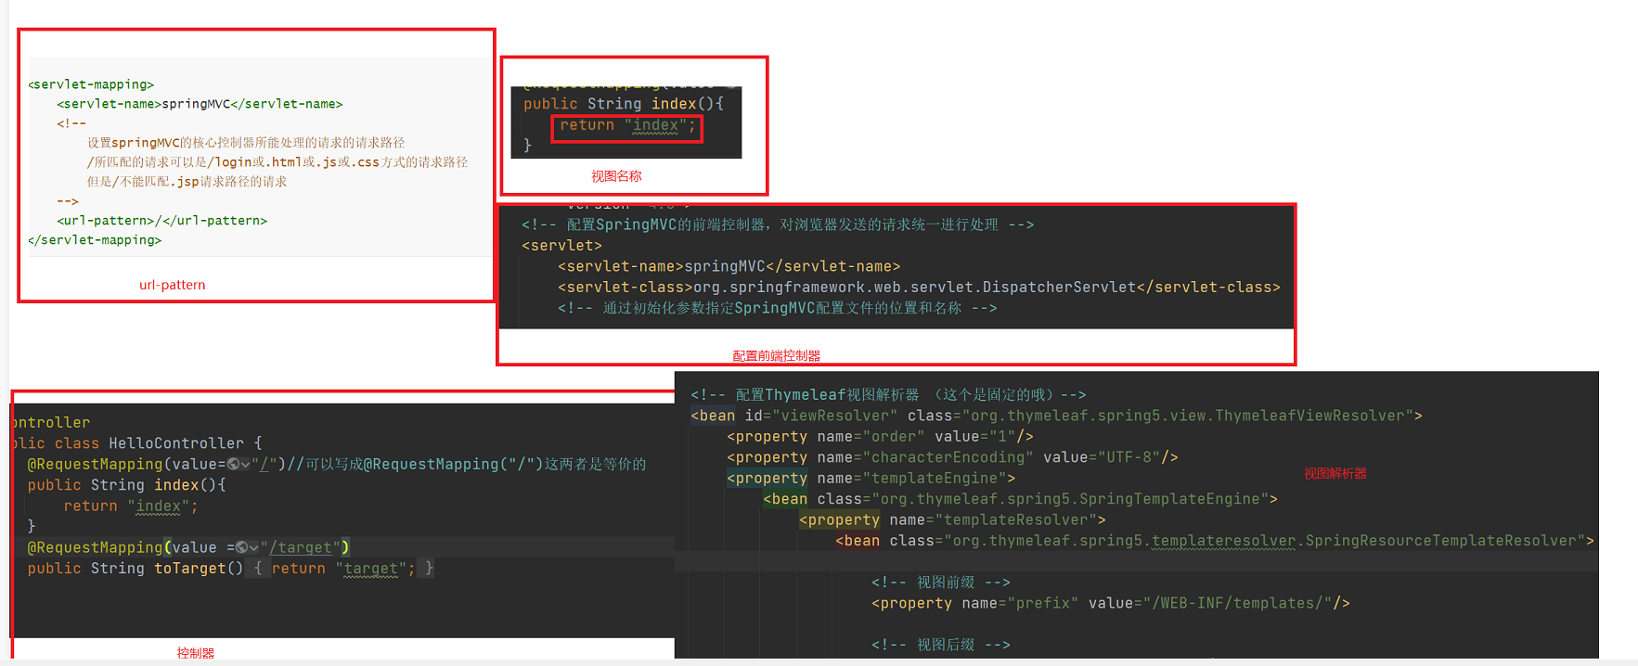Click return "index" inside the red-boxed snippet

(627, 125)
